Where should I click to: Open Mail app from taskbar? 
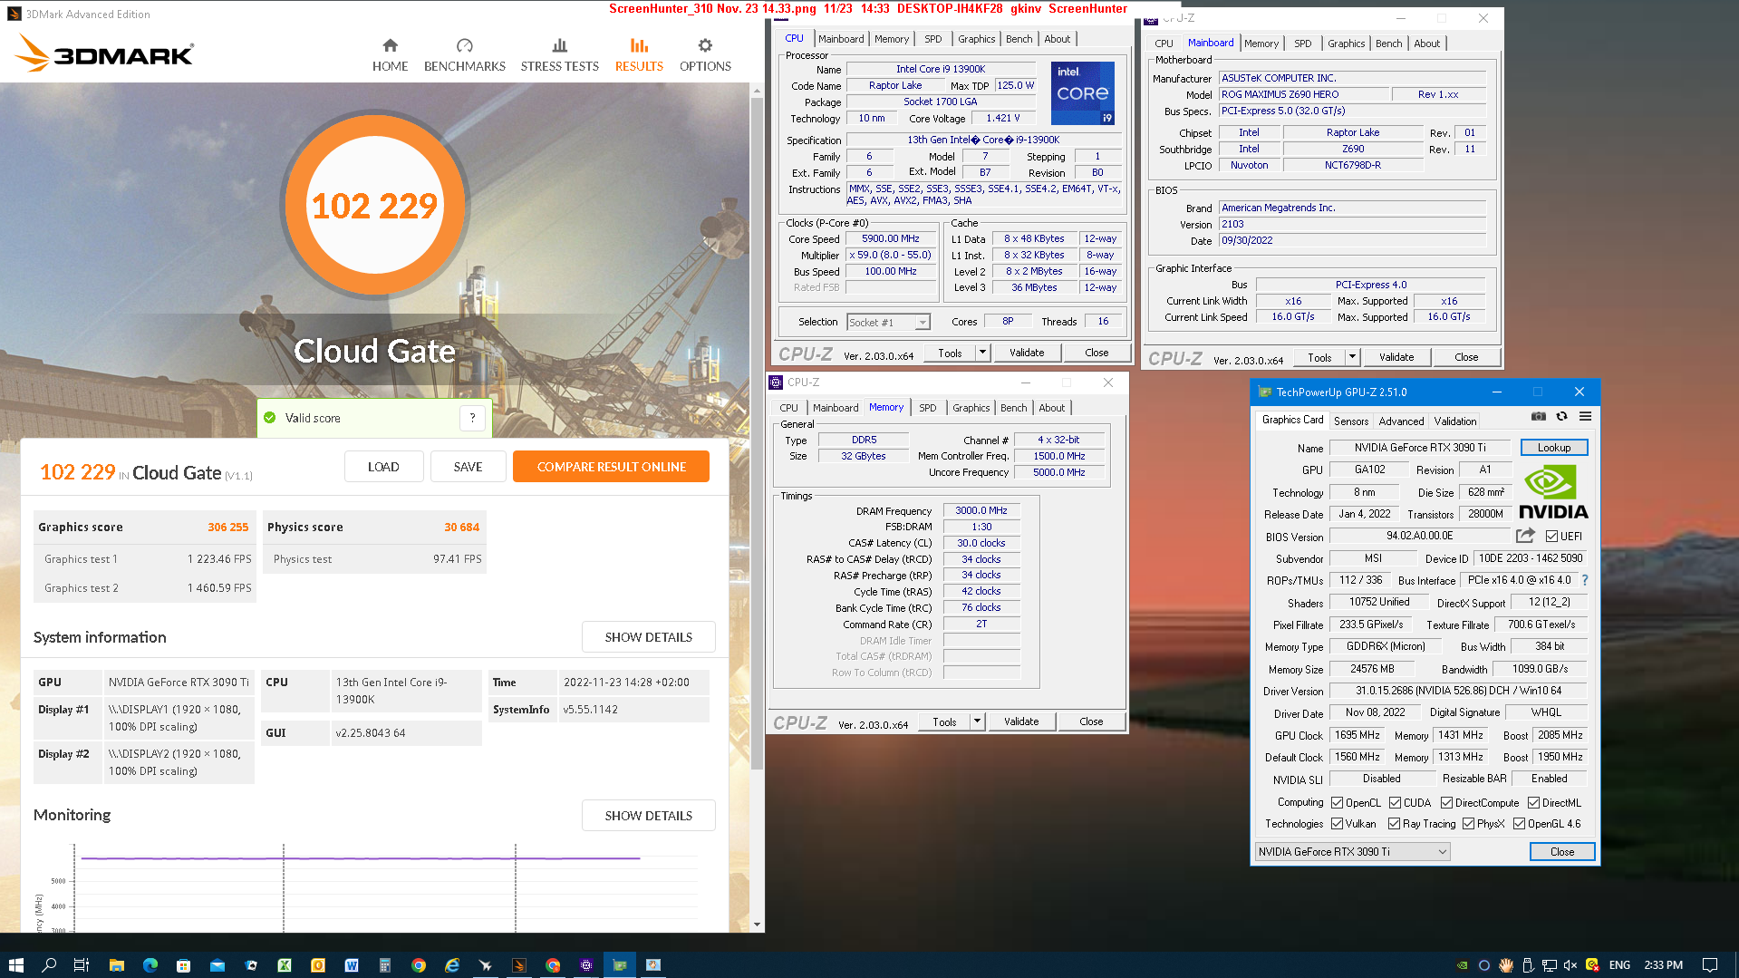click(217, 964)
